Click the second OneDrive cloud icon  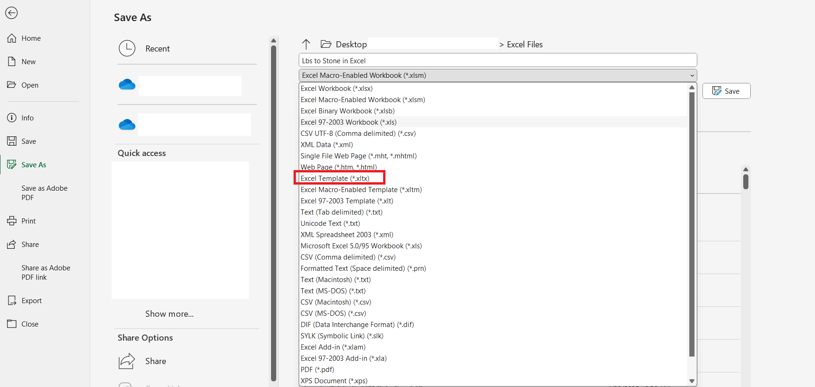[x=127, y=125]
